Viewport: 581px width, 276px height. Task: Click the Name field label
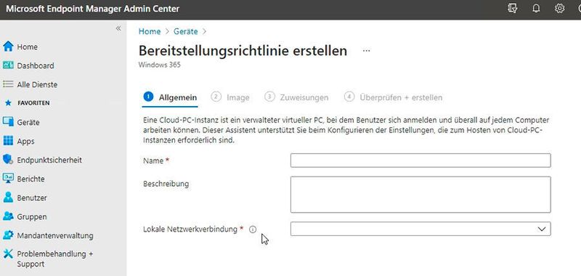(x=153, y=161)
